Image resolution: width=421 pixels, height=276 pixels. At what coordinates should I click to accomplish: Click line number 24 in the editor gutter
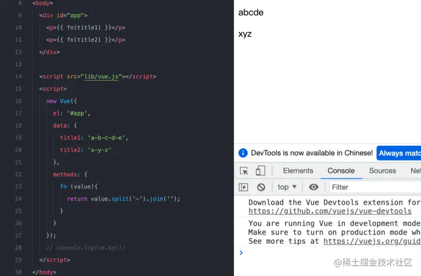18,199
